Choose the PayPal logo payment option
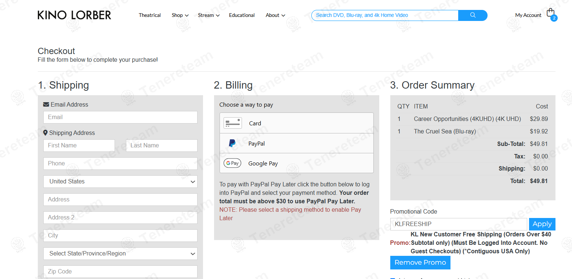 point(232,143)
